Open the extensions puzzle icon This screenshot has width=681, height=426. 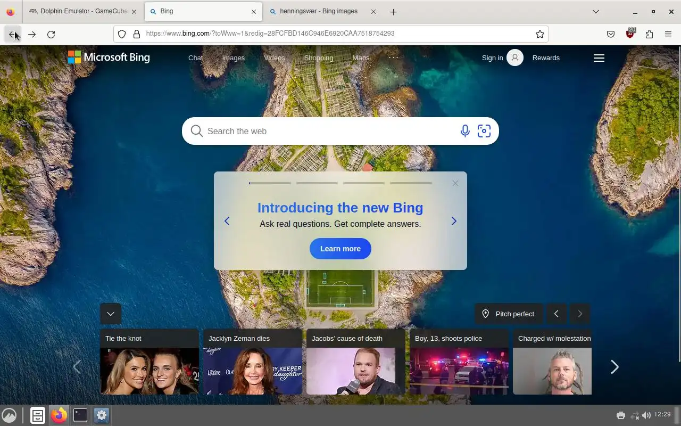point(649,34)
